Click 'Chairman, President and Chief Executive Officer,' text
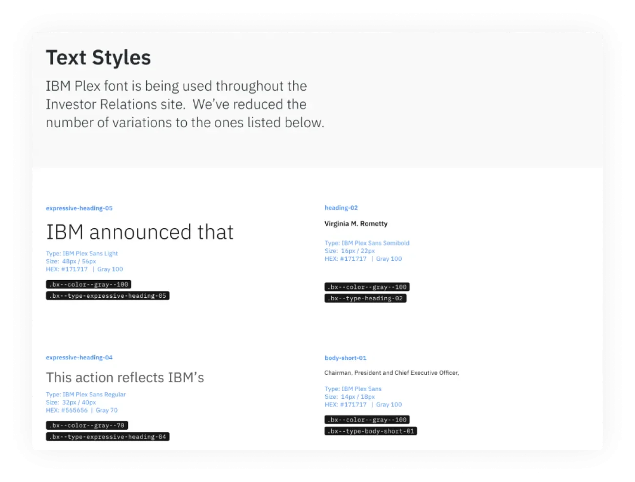The image size is (635, 482). [392, 372]
